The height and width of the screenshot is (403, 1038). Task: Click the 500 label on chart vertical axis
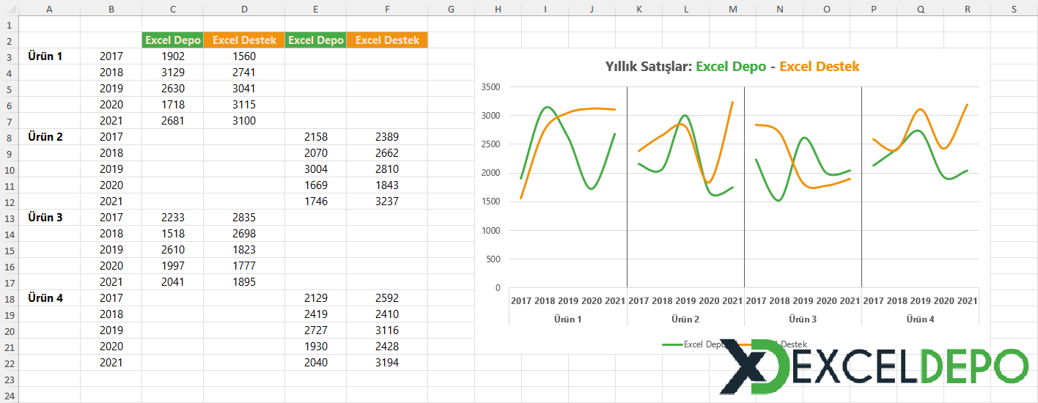coord(493,259)
